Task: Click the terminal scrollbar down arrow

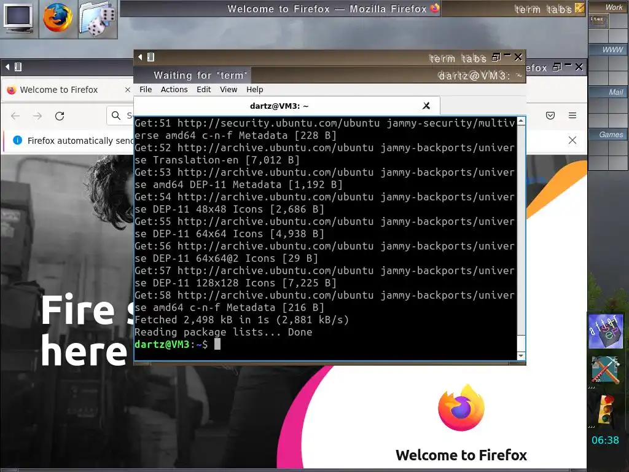Action: [x=521, y=356]
